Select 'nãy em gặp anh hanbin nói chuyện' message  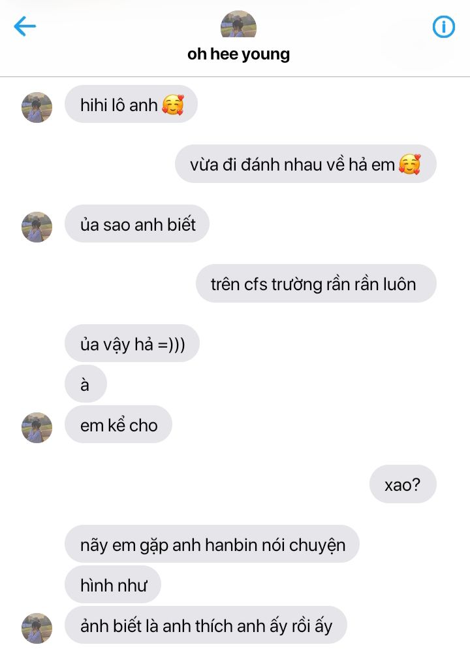point(212,544)
